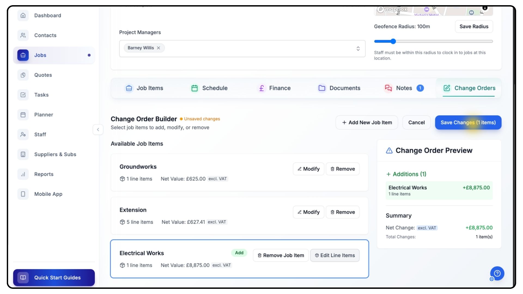Click the Dashboard home icon in sidebar
The height and width of the screenshot is (294, 523).
click(23, 16)
